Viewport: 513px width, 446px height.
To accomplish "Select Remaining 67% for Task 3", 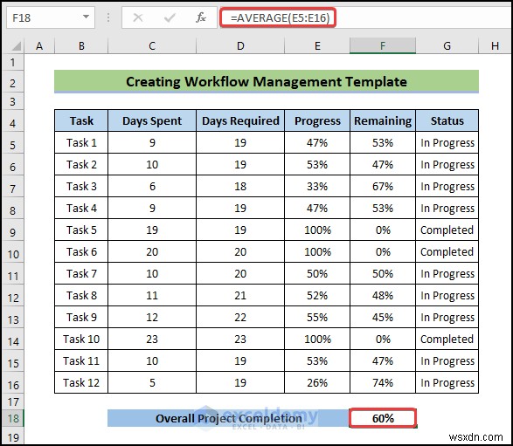I will (383, 186).
